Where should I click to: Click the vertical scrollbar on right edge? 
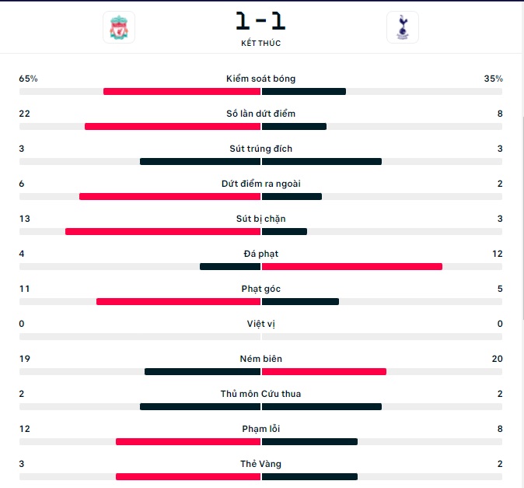coord(522,217)
